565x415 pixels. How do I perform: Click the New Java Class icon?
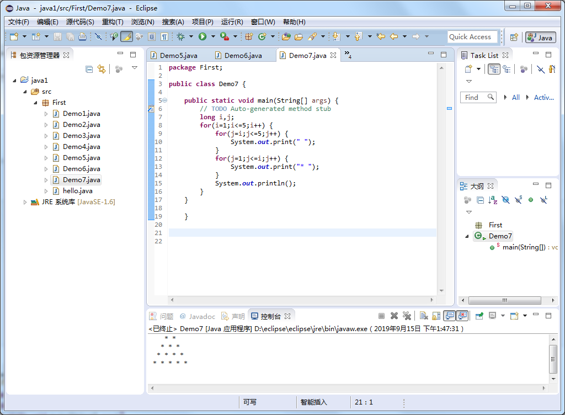click(262, 36)
